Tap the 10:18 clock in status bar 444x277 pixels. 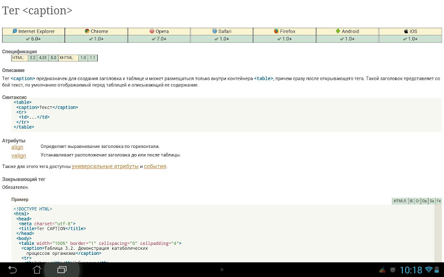(411, 270)
